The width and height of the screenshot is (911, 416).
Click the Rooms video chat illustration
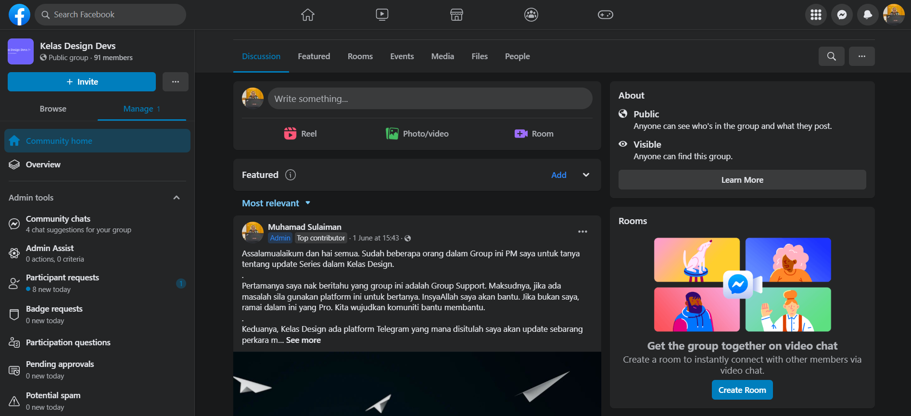pos(742,284)
